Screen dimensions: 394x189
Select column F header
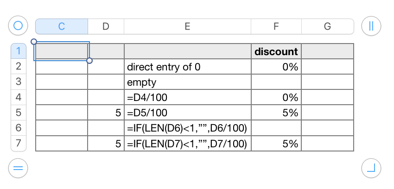pyautogui.click(x=276, y=26)
